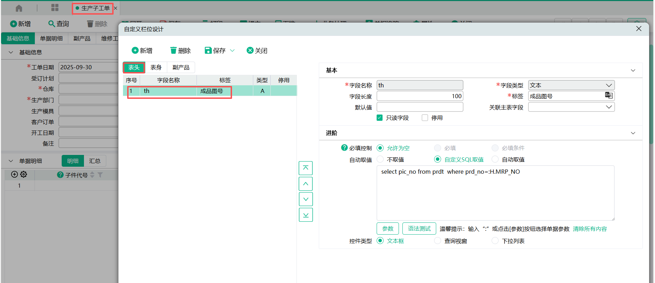The height and width of the screenshot is (283, 655).
Task: Click the move-to-bottom arrow button
Action: (306, 215)
